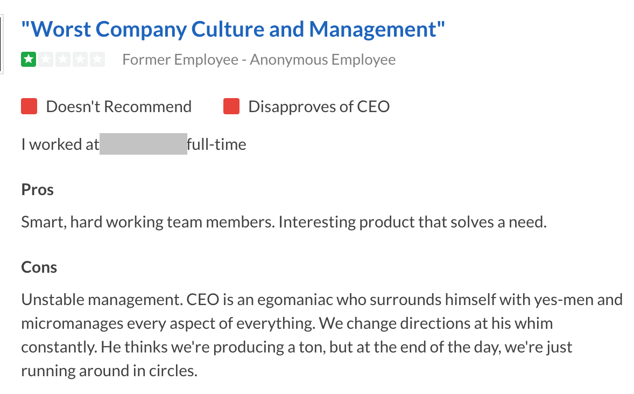Click the "Former Employee" status text

tap(180, 59)
